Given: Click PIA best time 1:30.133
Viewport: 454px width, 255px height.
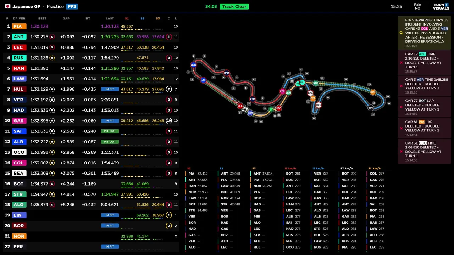Looking at the screenshot, I should coord(39,26).
